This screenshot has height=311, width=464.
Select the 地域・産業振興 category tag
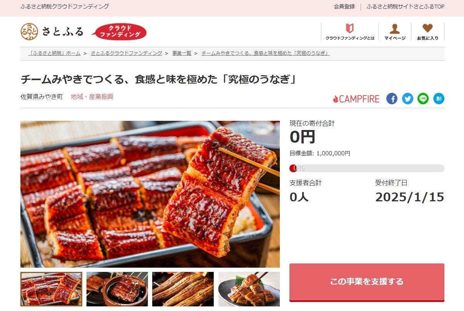92,97
